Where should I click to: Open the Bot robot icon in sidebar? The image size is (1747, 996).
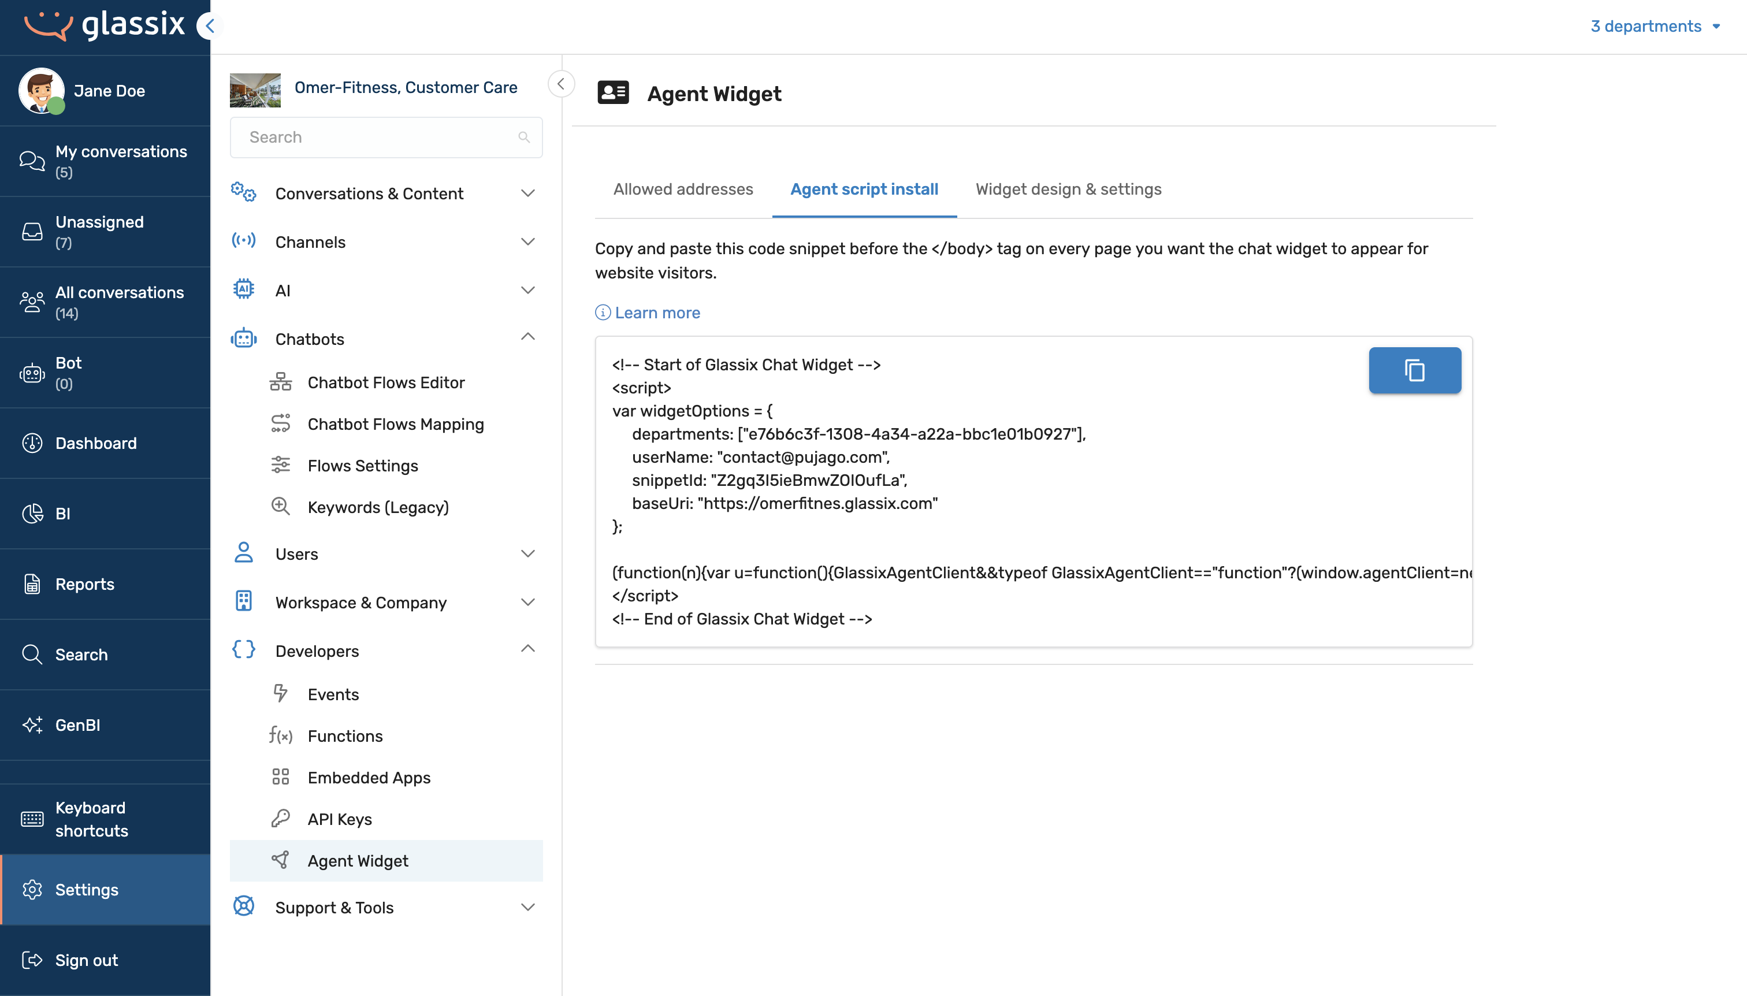pos(32,373)
